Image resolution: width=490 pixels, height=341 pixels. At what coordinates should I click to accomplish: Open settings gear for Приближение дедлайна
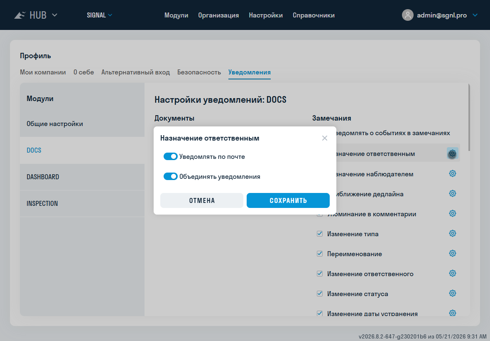click(453, 194)
